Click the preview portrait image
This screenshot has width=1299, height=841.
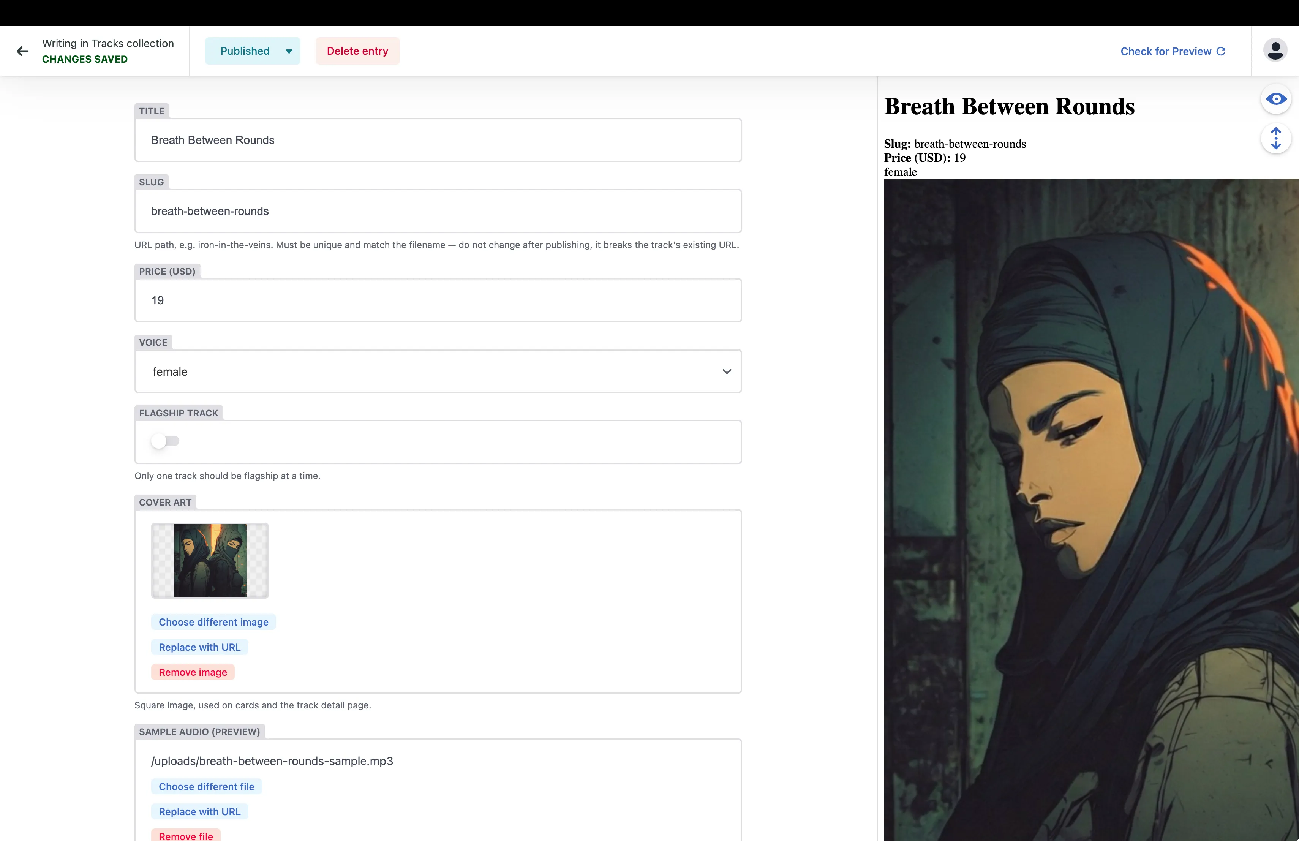click(1091, 510)
